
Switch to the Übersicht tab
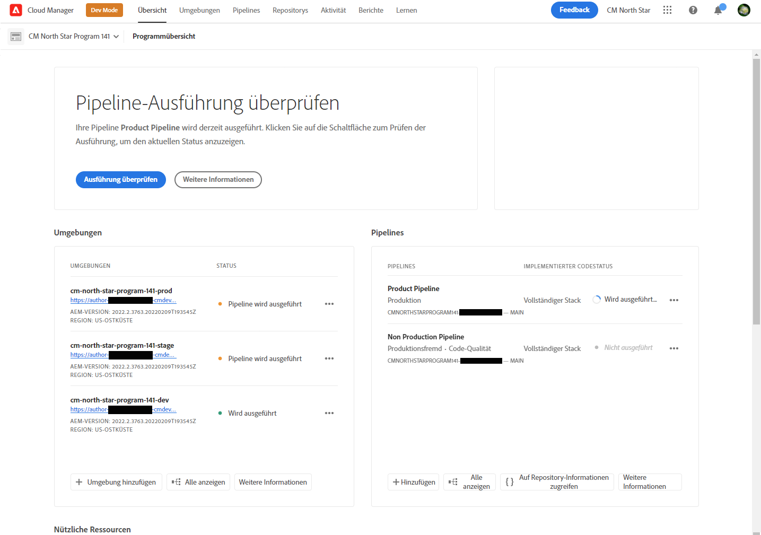coord(152,10)
